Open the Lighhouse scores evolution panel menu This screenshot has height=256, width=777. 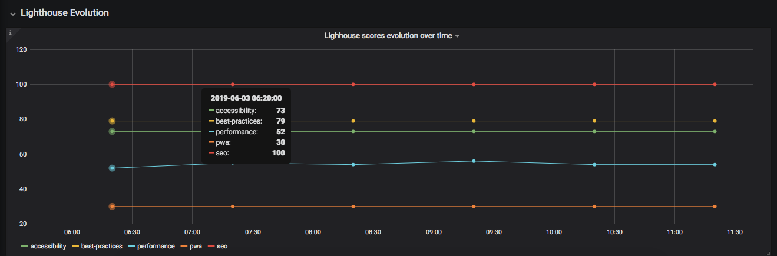pyautogui.click(x=391, y=36)
